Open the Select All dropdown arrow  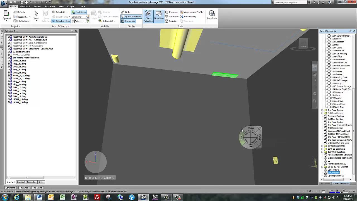67,12
